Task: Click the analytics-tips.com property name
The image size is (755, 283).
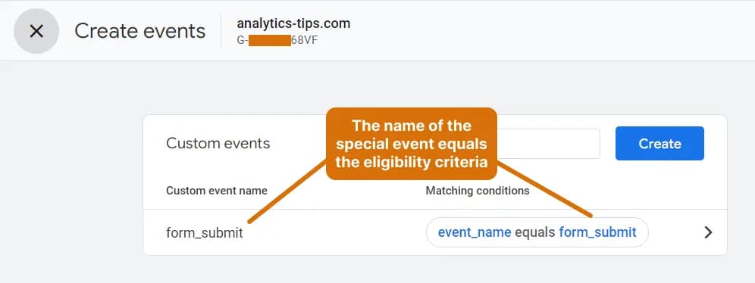Action: (293, 23)
